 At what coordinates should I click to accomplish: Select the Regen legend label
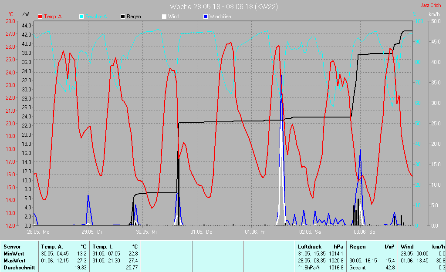(134, 17)
